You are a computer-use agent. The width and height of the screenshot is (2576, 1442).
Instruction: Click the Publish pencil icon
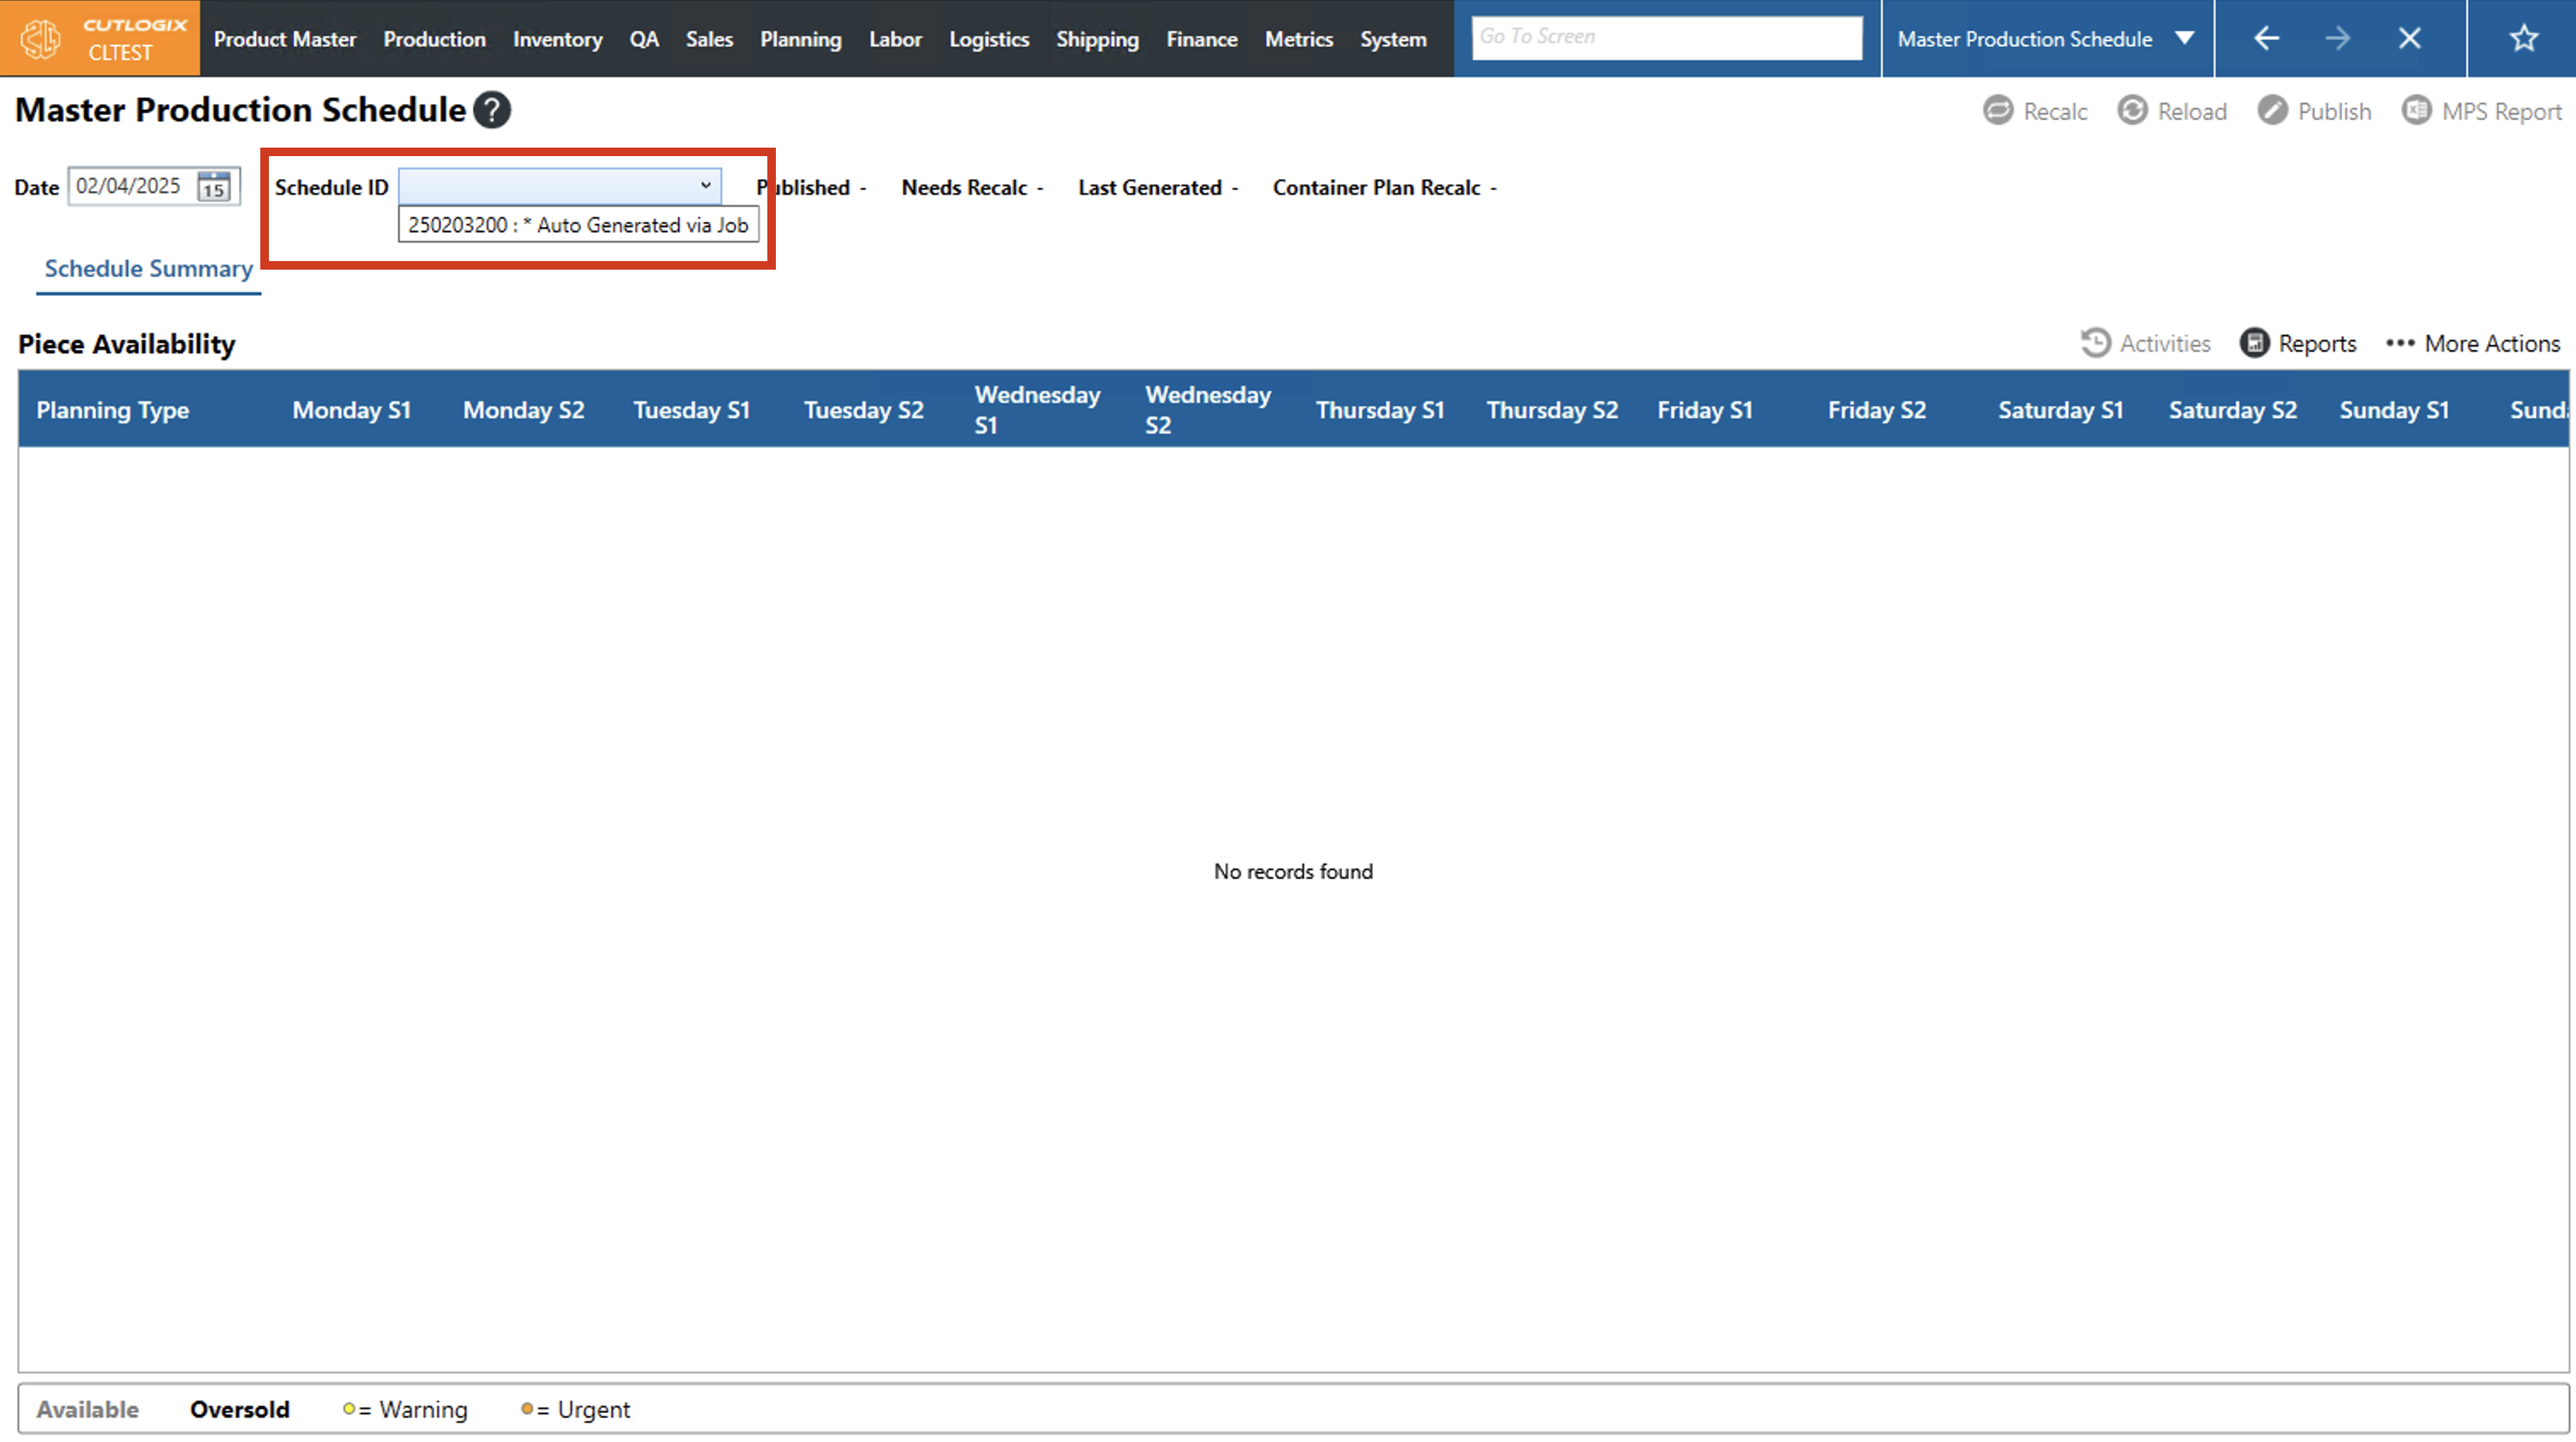(x=2272, y=111)
